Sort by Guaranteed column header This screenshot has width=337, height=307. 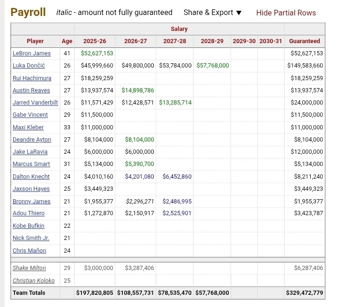tap(305, 41)
